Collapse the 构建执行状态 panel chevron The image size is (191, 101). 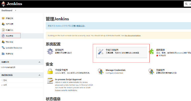pyautogui.click(x=39, y=75)
